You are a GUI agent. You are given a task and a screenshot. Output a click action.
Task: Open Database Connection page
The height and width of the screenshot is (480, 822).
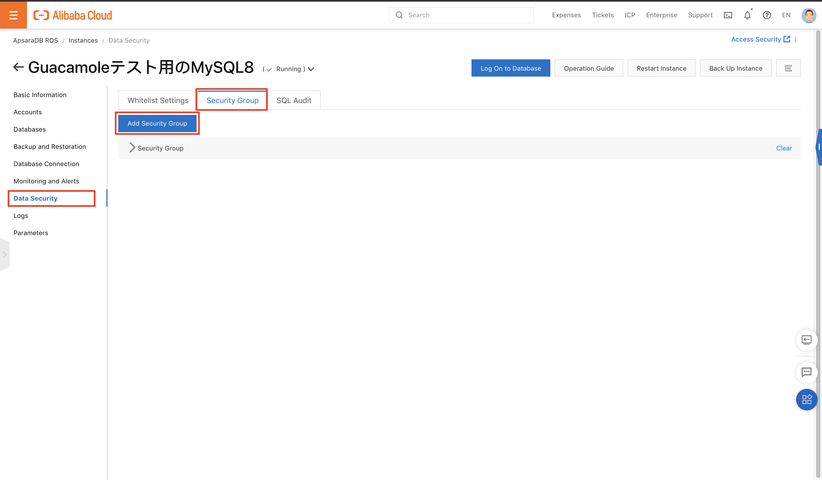pyautogui.click(x=46, y=164)
